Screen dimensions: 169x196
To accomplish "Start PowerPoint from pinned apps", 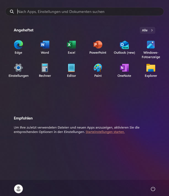I will (98, 47).
